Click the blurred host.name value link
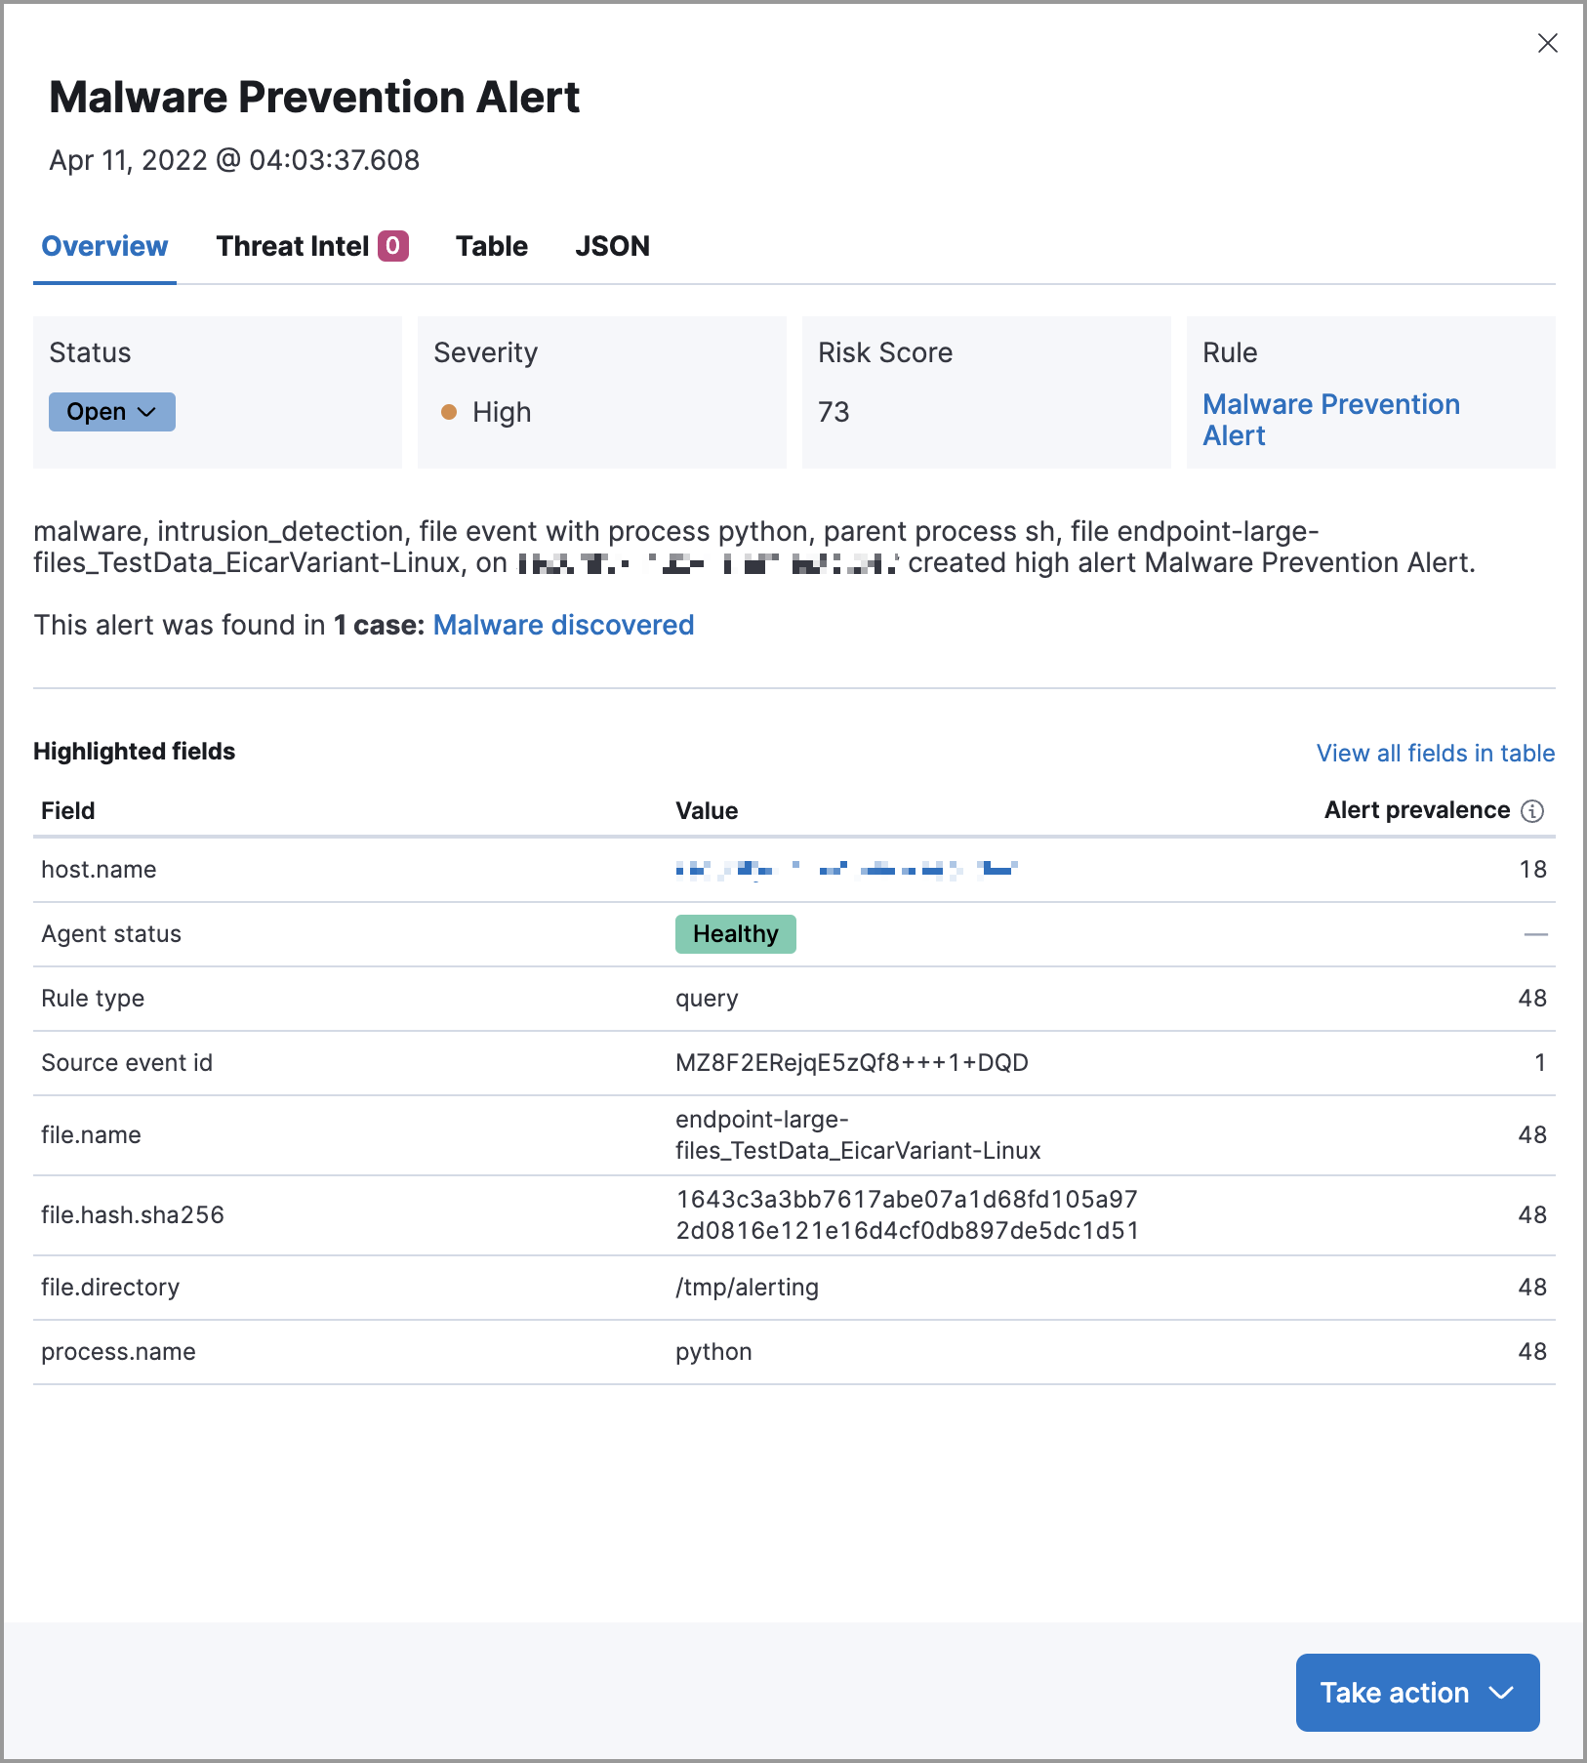This screenshot has width=1587, height=1763. (845, 869)
